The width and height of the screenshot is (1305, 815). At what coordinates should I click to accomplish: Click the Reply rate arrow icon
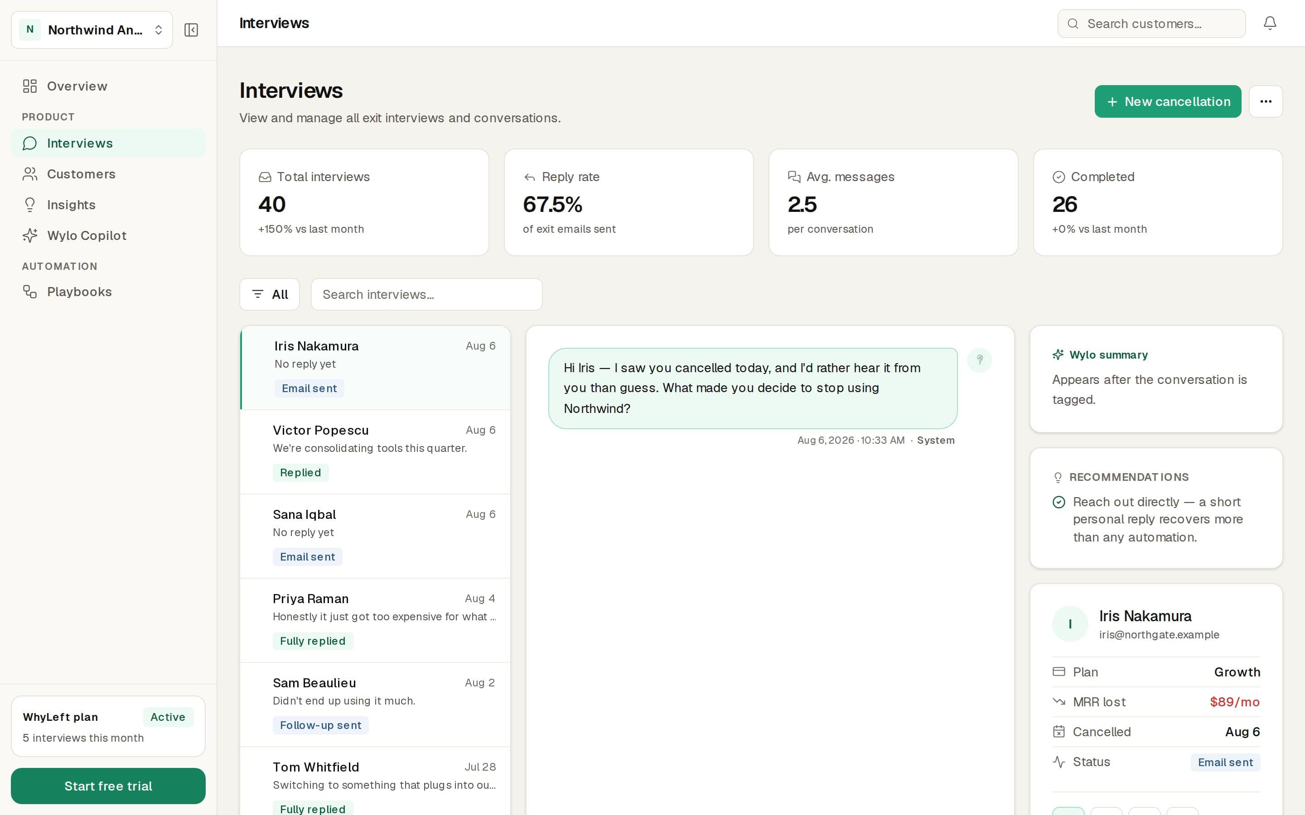point(530,177)
